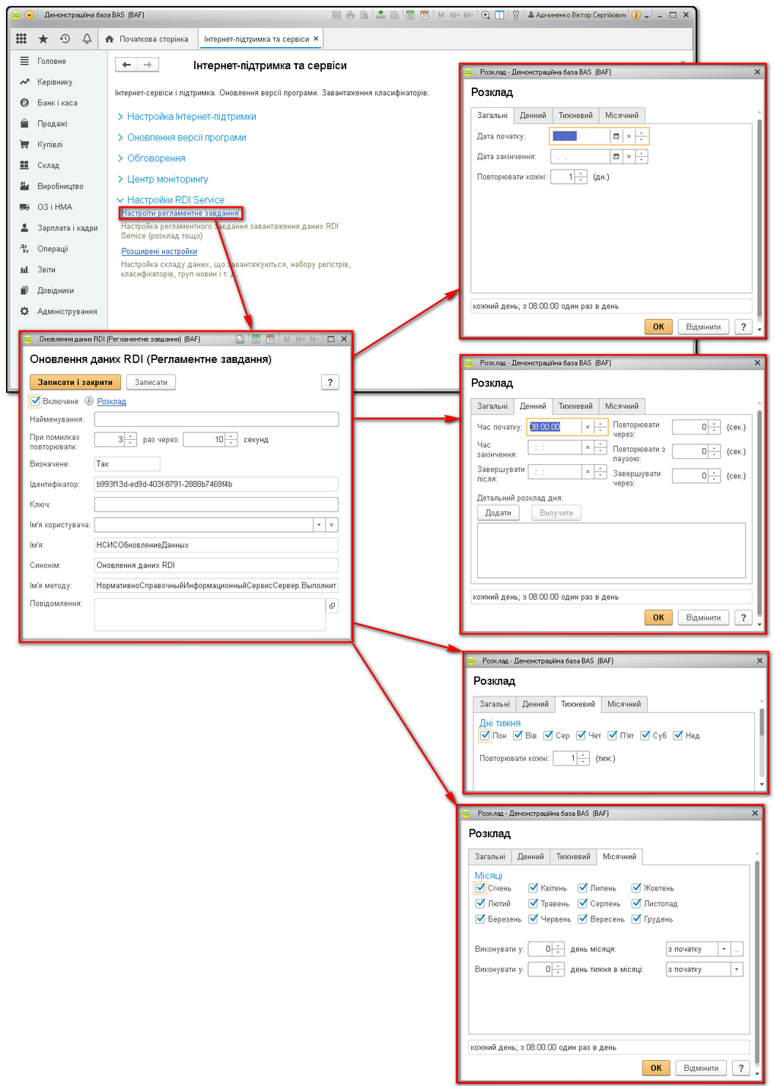774x1086 pixels.
Task: Open ОЗ і НМА section
Action: coord(55,207)
